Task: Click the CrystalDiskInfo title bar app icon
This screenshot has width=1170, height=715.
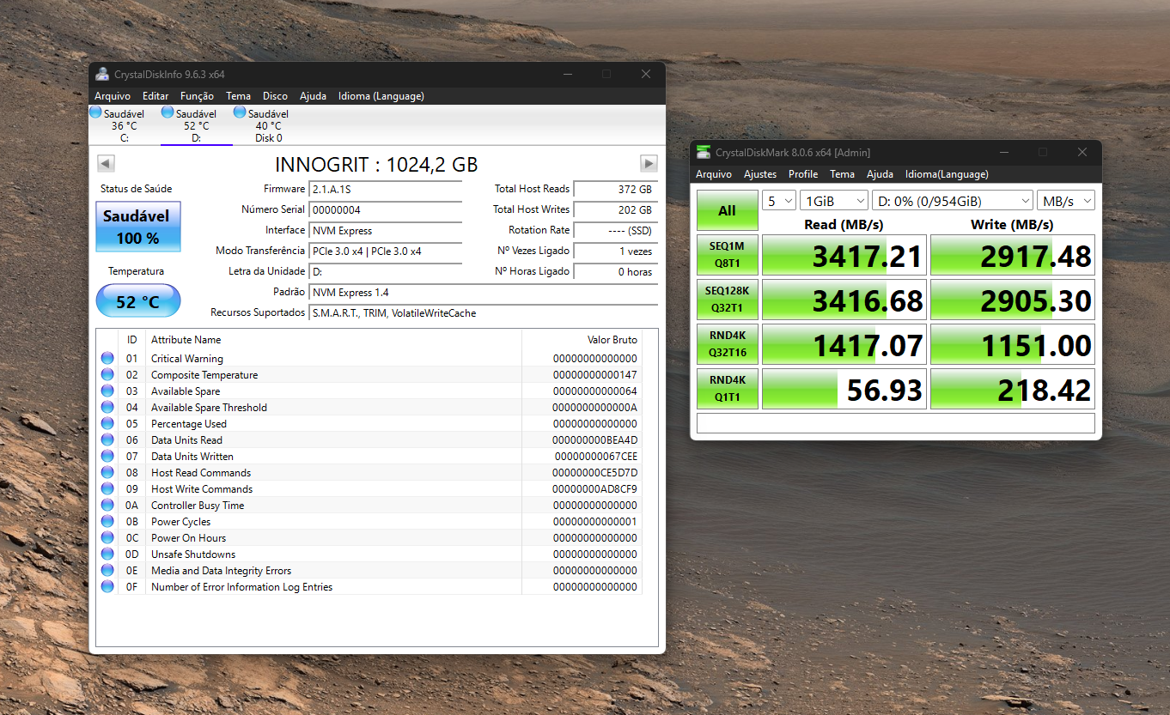Action: click(102, 74)
